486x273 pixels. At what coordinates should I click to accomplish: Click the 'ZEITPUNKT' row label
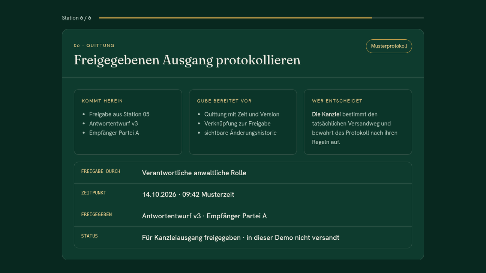[x=94, y=193]
